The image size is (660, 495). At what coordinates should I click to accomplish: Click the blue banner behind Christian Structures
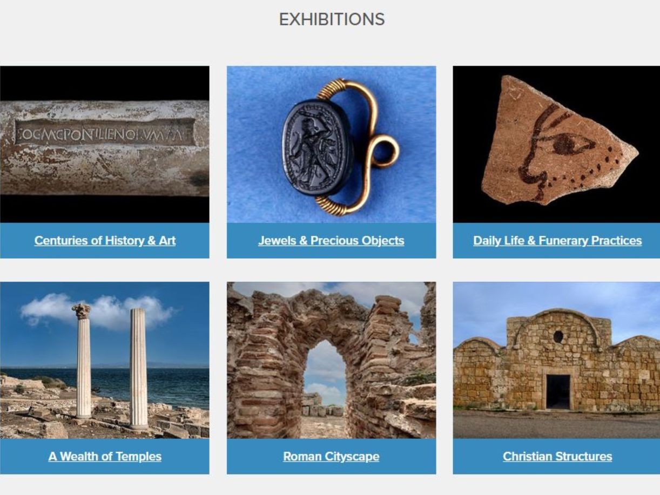(556, 457)
